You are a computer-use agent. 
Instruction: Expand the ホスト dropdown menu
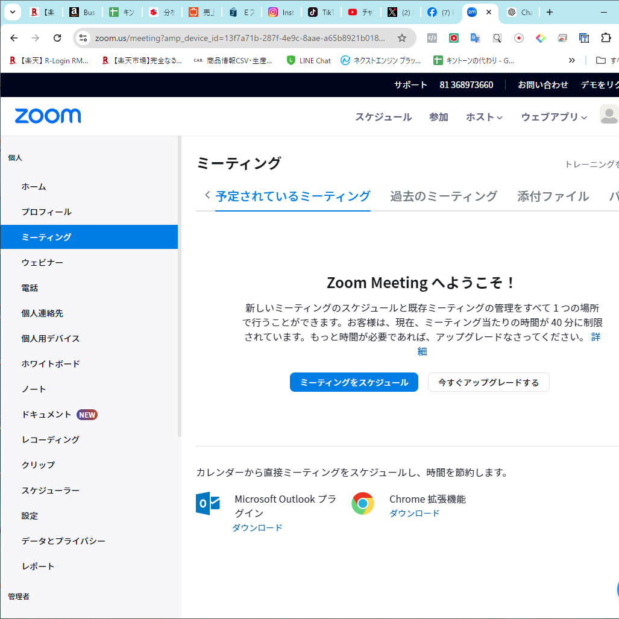[x=484, y=117]
